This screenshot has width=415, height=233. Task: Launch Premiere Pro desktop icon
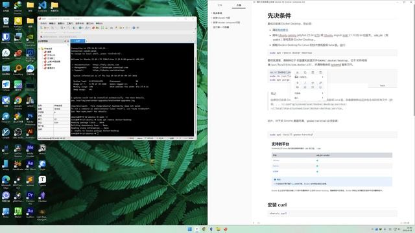[30, 197]
